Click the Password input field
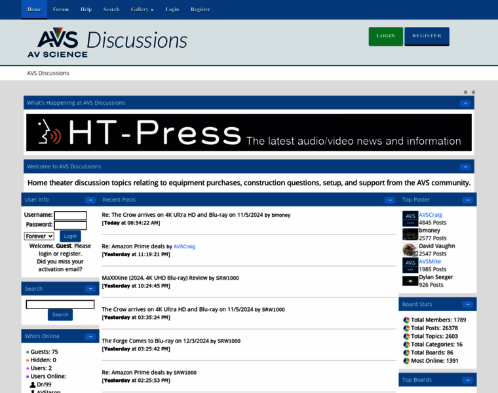The image size is (498, 393). pos(70,225)
